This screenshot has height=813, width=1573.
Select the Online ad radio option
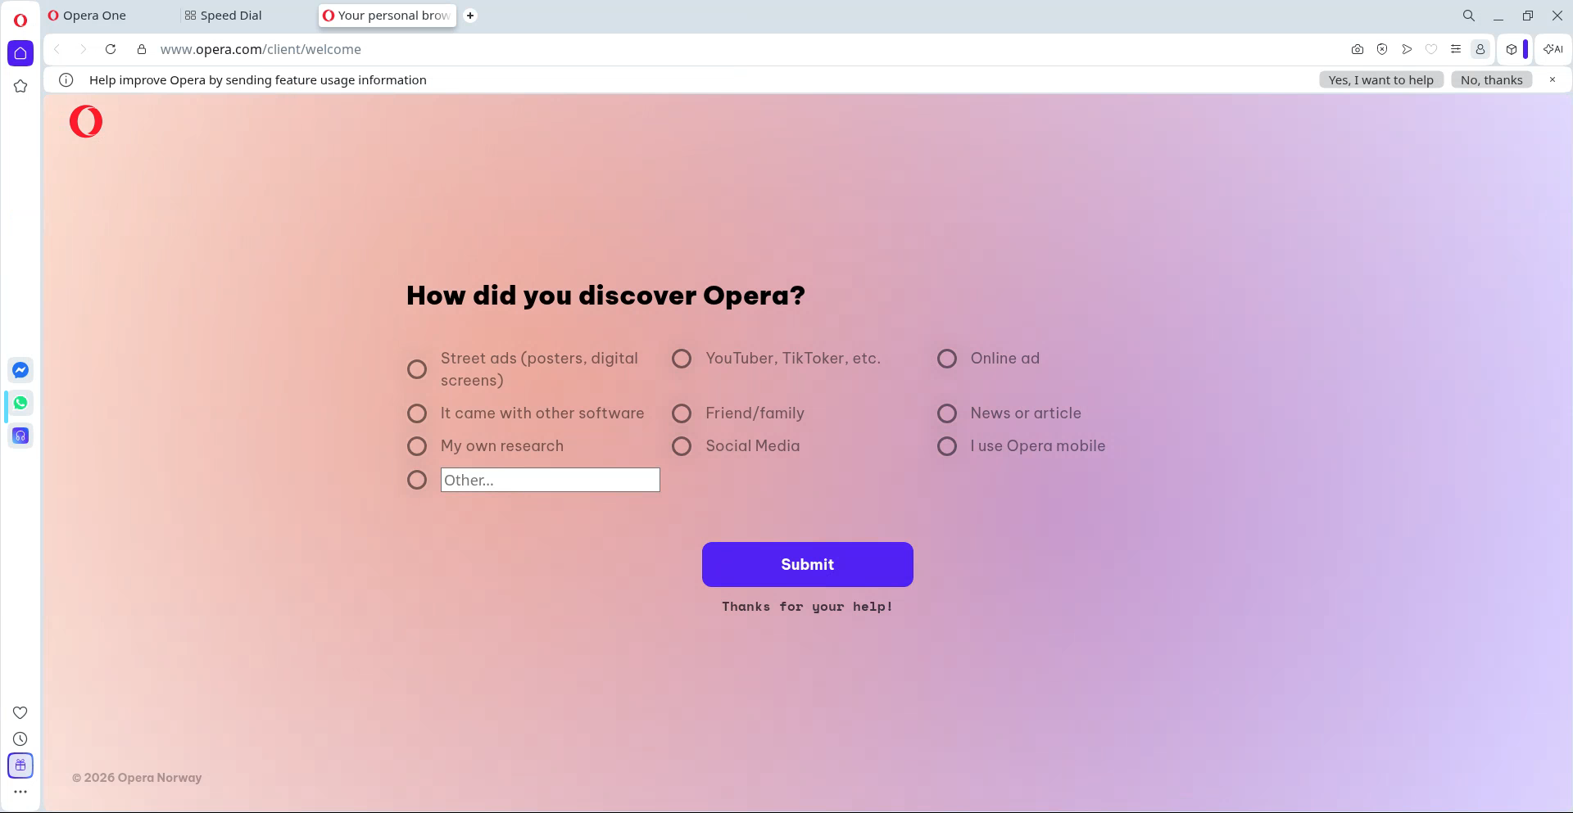tap(947, 359)
